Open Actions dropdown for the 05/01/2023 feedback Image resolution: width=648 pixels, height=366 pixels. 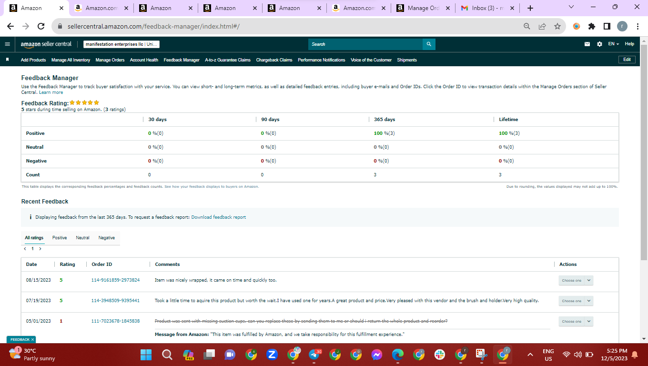576,321
